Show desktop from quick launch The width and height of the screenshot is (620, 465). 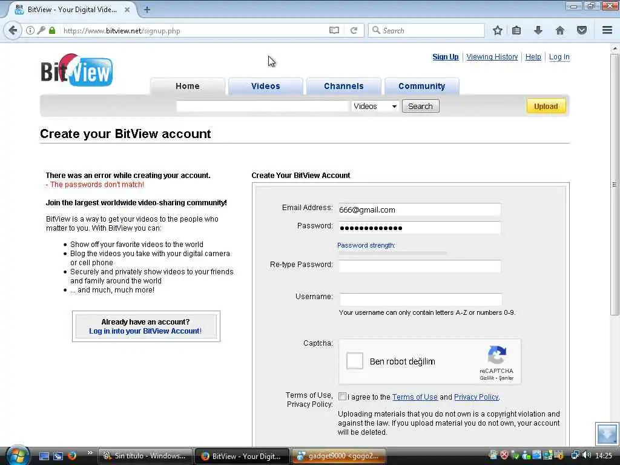click(x=44, y=456)
